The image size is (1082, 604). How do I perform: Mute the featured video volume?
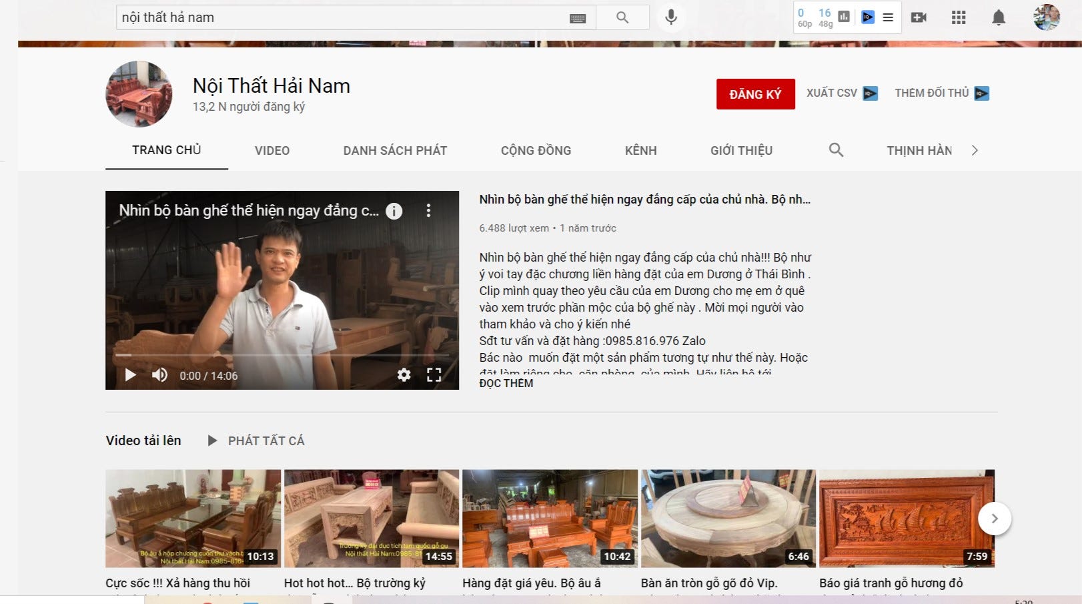click(x=159, y=375)
